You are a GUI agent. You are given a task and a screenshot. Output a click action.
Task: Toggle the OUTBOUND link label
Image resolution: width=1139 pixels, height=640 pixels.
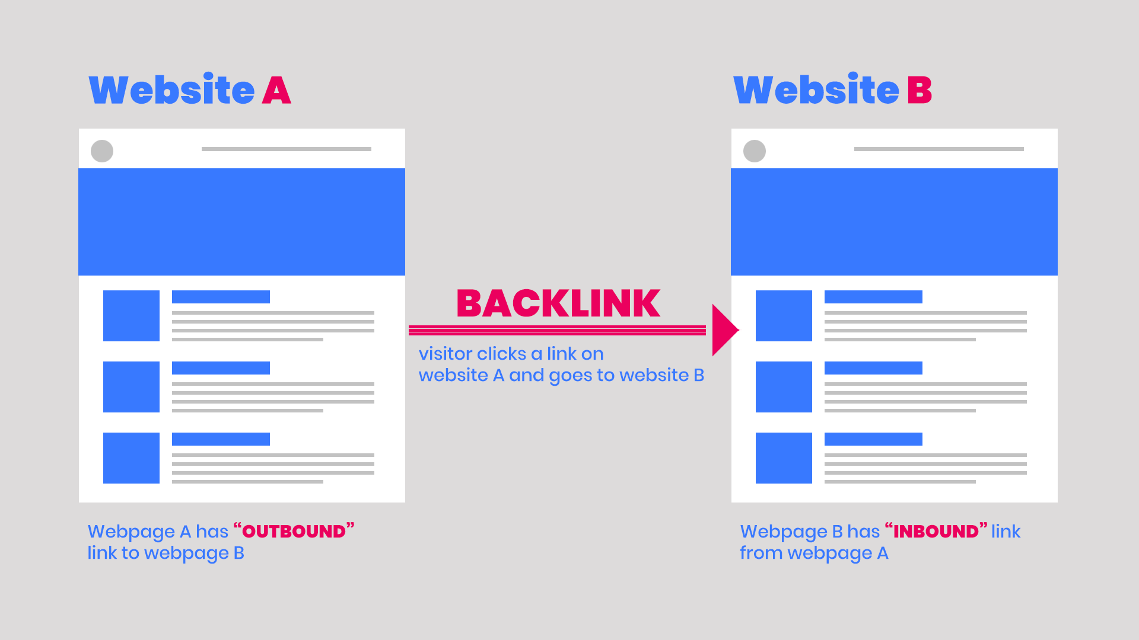pyautogui.click(x=297, y=532)
